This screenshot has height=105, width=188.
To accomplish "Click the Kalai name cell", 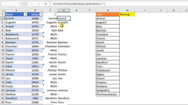I will click(x=16, y=82).
